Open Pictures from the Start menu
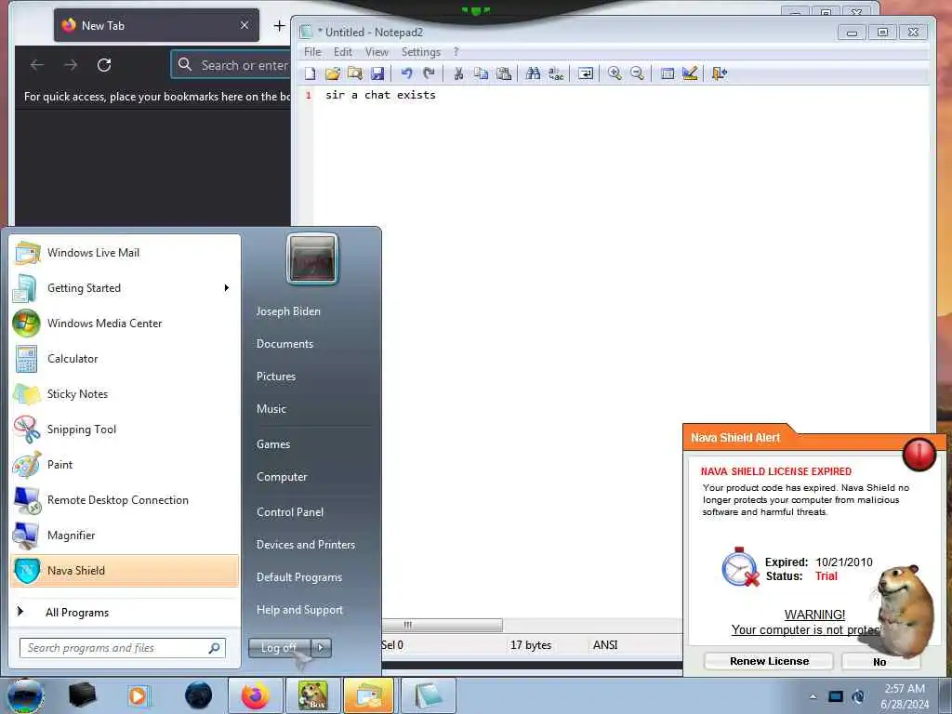 point(276,377)
